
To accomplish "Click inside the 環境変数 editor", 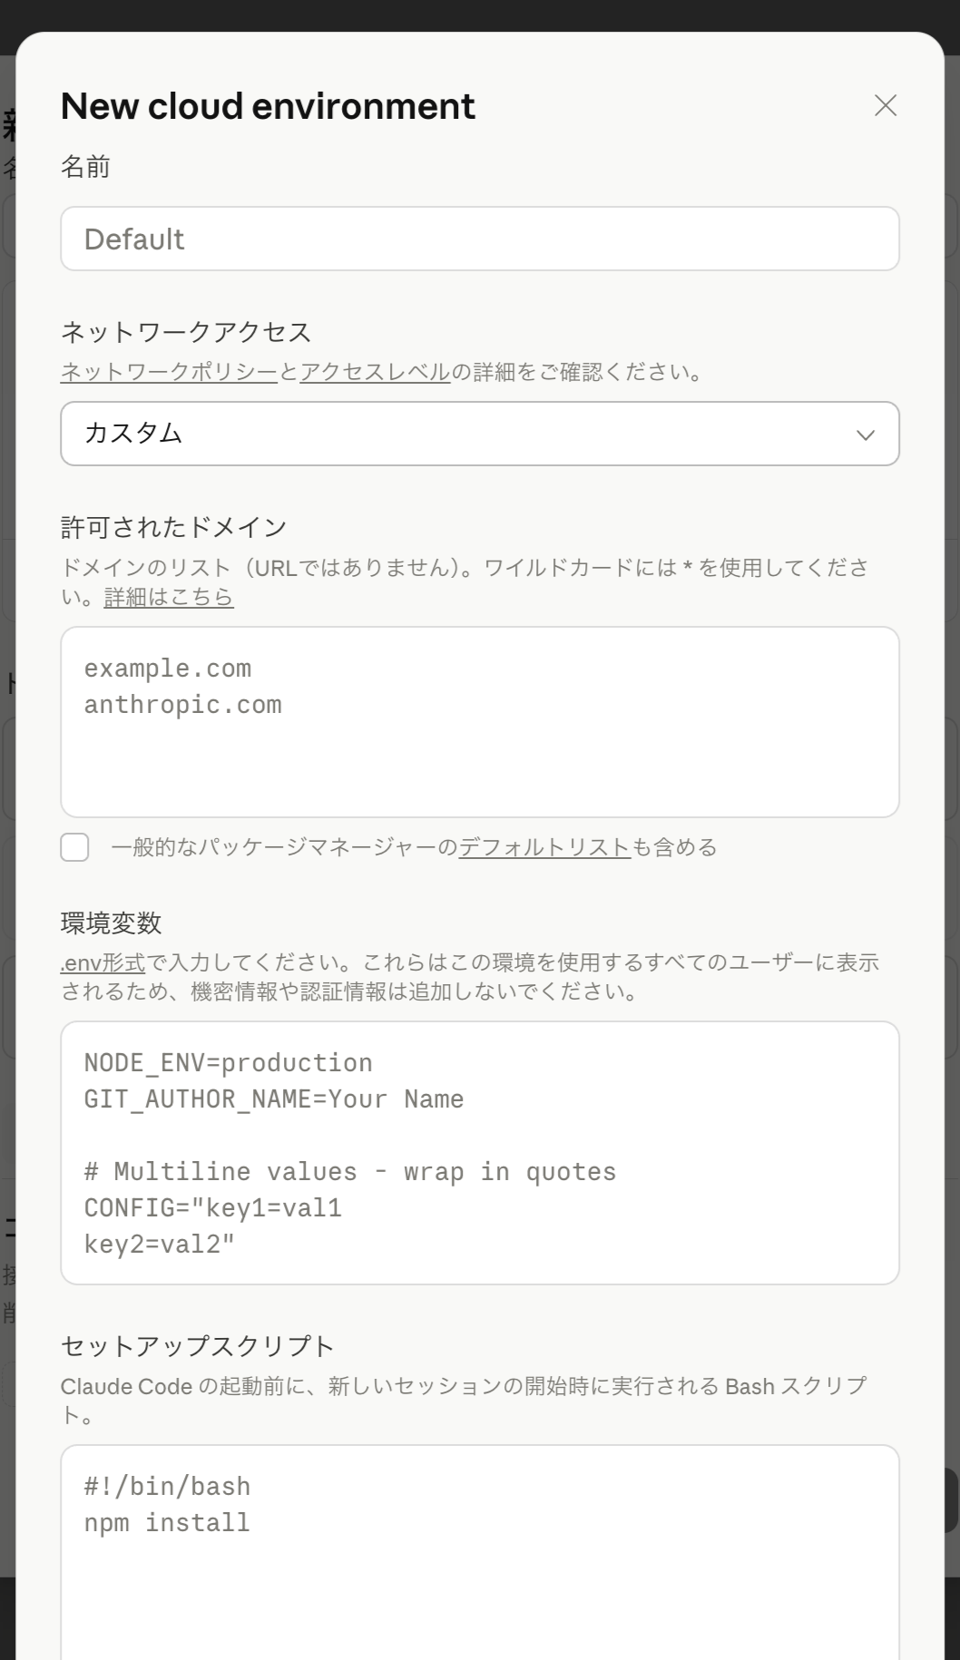I will click(478, 1154).
